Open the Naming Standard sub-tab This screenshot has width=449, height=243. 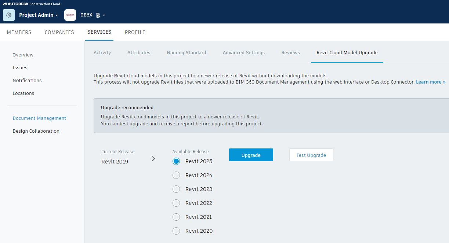187,53
